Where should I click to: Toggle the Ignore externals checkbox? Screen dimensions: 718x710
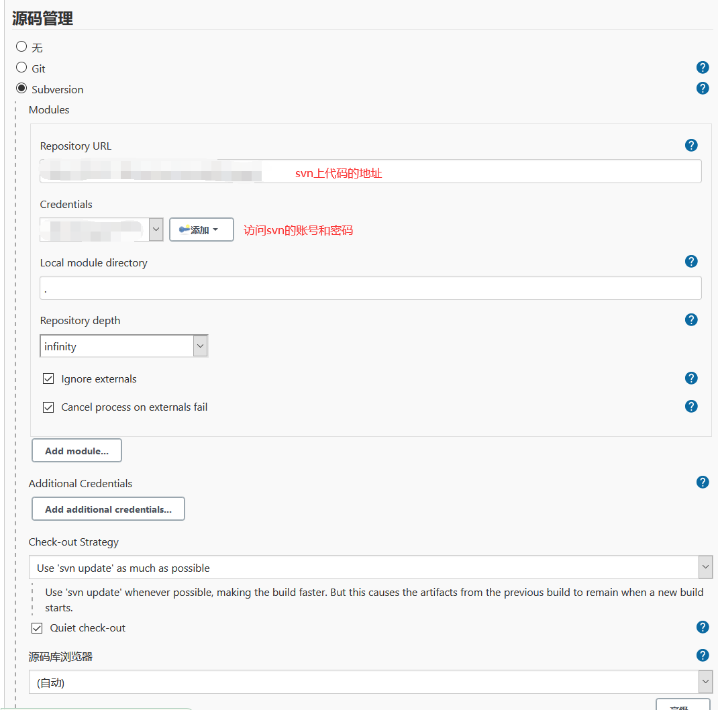(48, 378)
